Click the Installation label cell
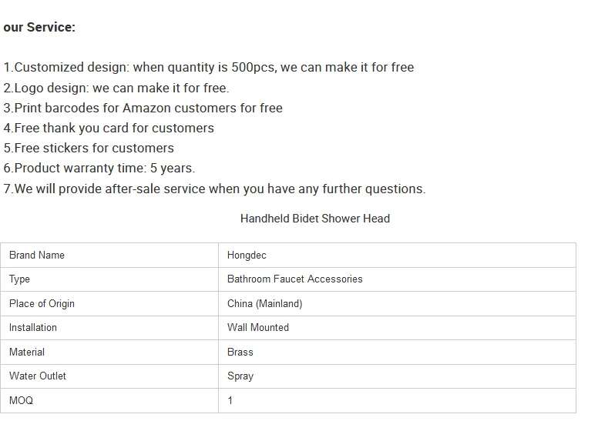 (x=33, y=328)
